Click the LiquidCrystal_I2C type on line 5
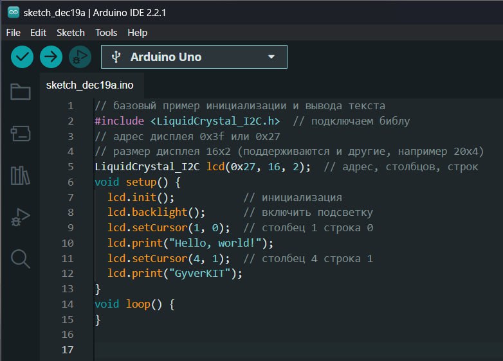Viewport: 503px width, 361px height. pyautogui.click(x=147, y=167)
